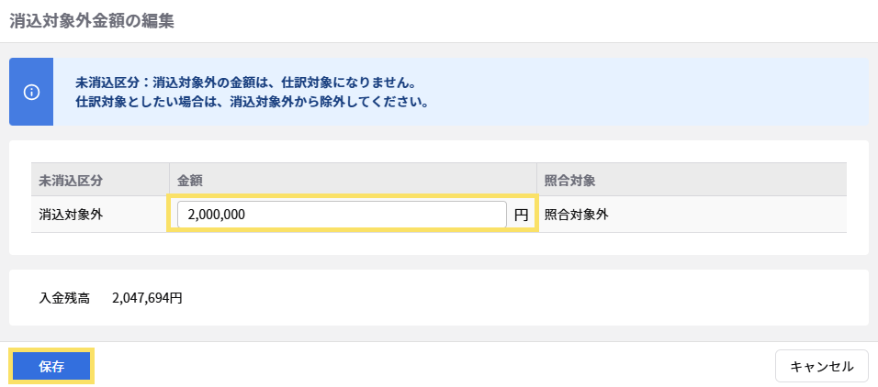Click the 円 unit label beside the amount
Screen dimensions: 878x387
521,216
